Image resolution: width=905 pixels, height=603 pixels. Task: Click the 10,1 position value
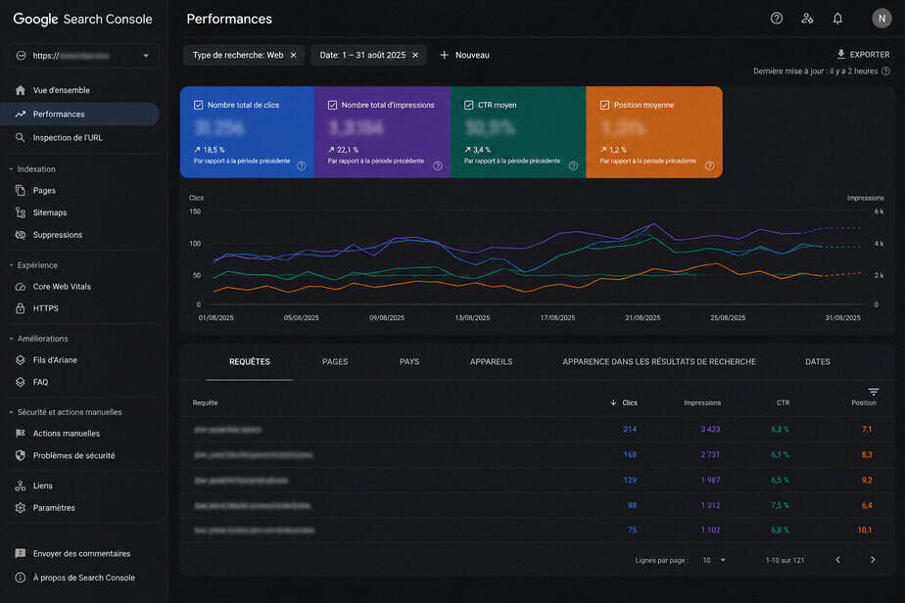[865, 530]
